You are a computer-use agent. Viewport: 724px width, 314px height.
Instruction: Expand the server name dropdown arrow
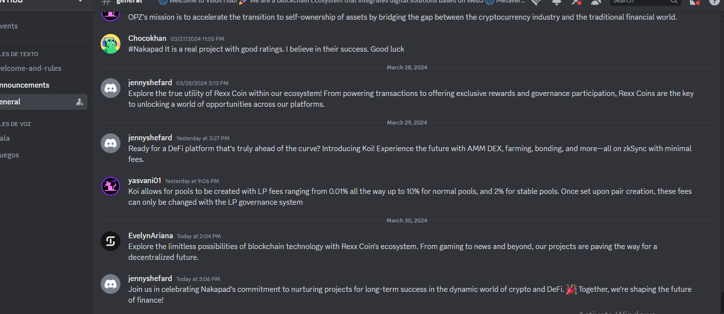point(80,1)
